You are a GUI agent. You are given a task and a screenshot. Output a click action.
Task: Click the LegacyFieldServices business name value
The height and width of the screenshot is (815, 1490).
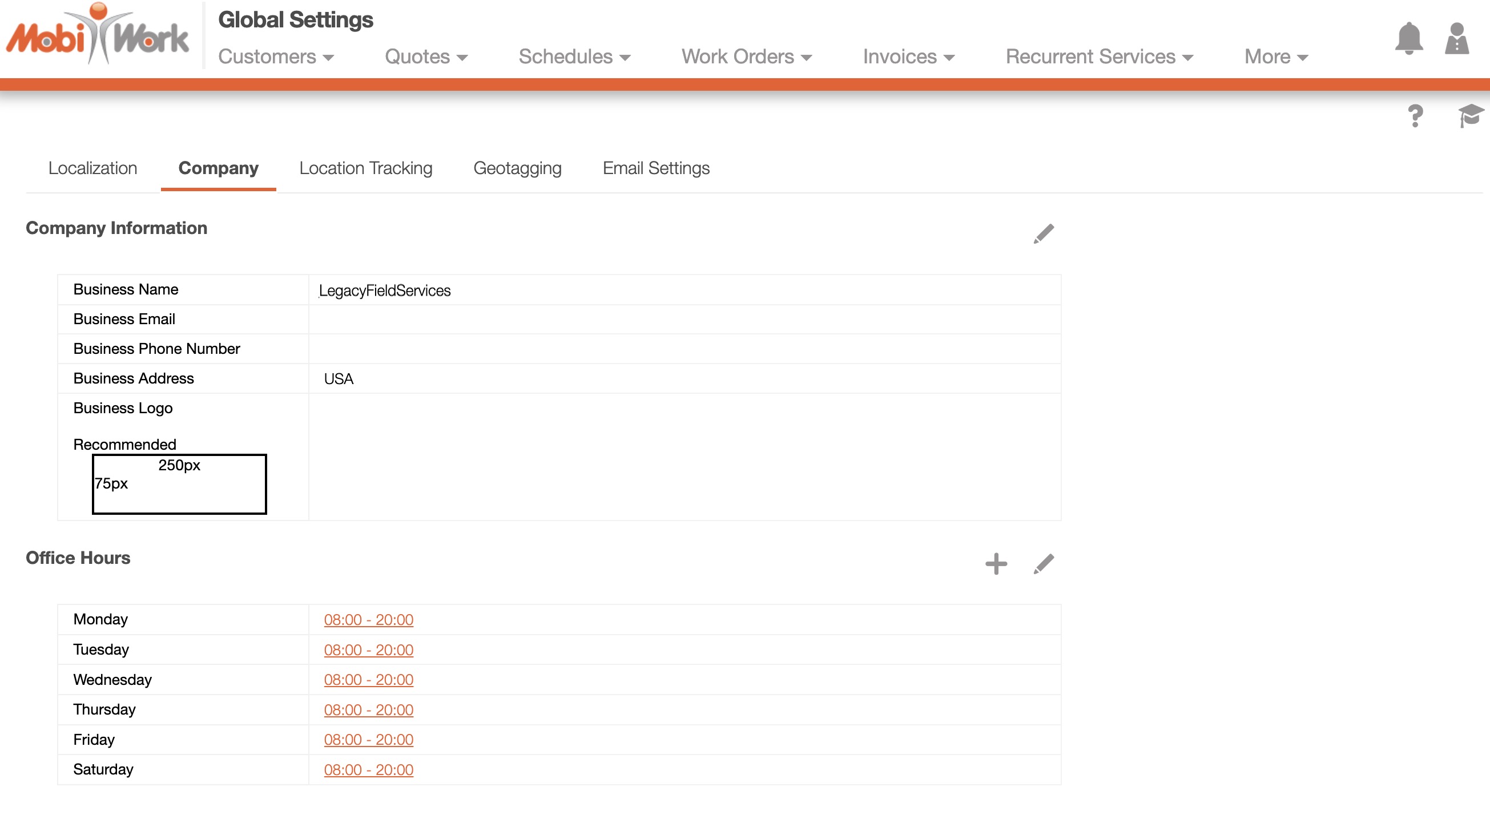coord(385,291)
